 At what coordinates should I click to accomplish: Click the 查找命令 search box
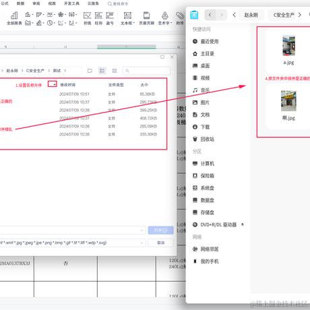(118, 3)
